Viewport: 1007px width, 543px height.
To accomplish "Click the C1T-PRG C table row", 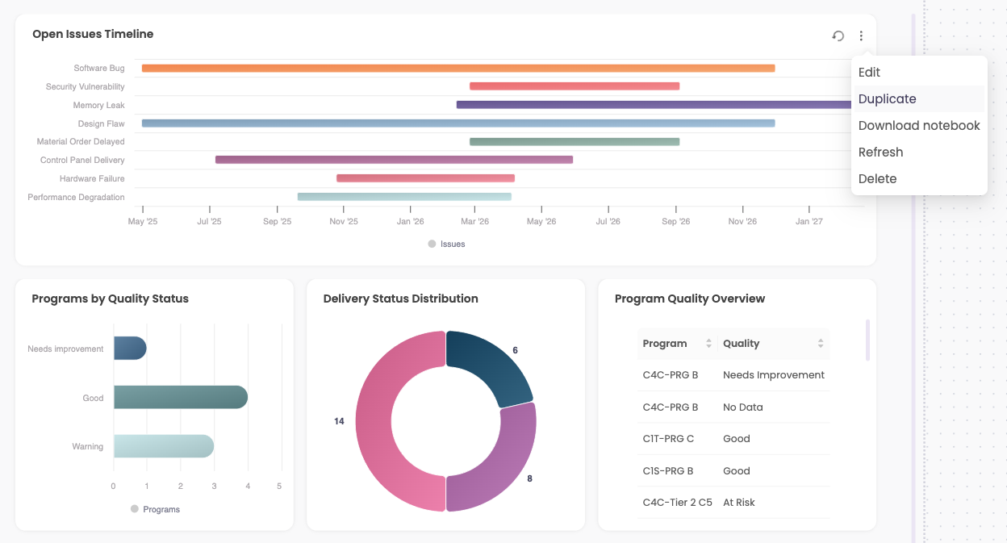I will 733,439.
